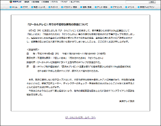Viewport: 161px width, 126px height.
Task: Click the 検索 search button
Action: coord(152,2)
